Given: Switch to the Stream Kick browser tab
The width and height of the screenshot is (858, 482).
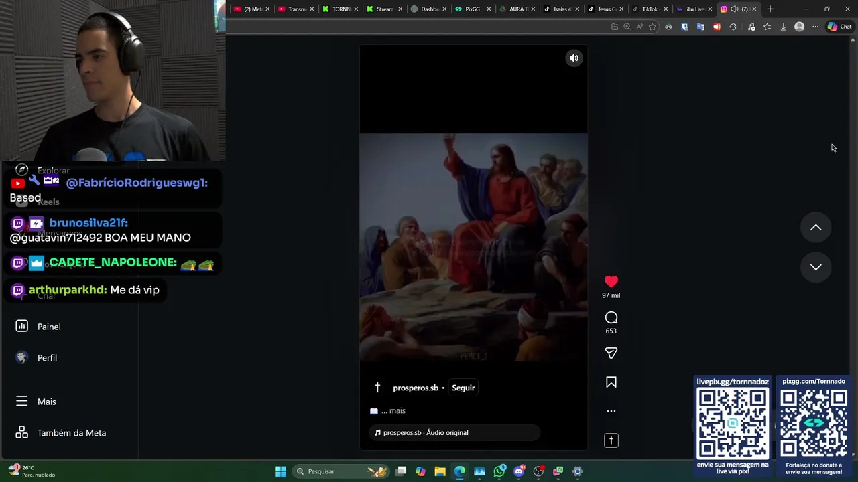Looking at the screenshot, I should pyautogui.click(x=384, y=9).
